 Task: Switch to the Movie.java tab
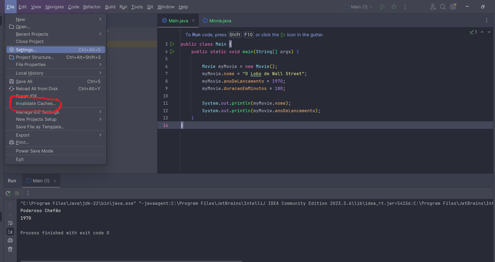tap(217, 21)
